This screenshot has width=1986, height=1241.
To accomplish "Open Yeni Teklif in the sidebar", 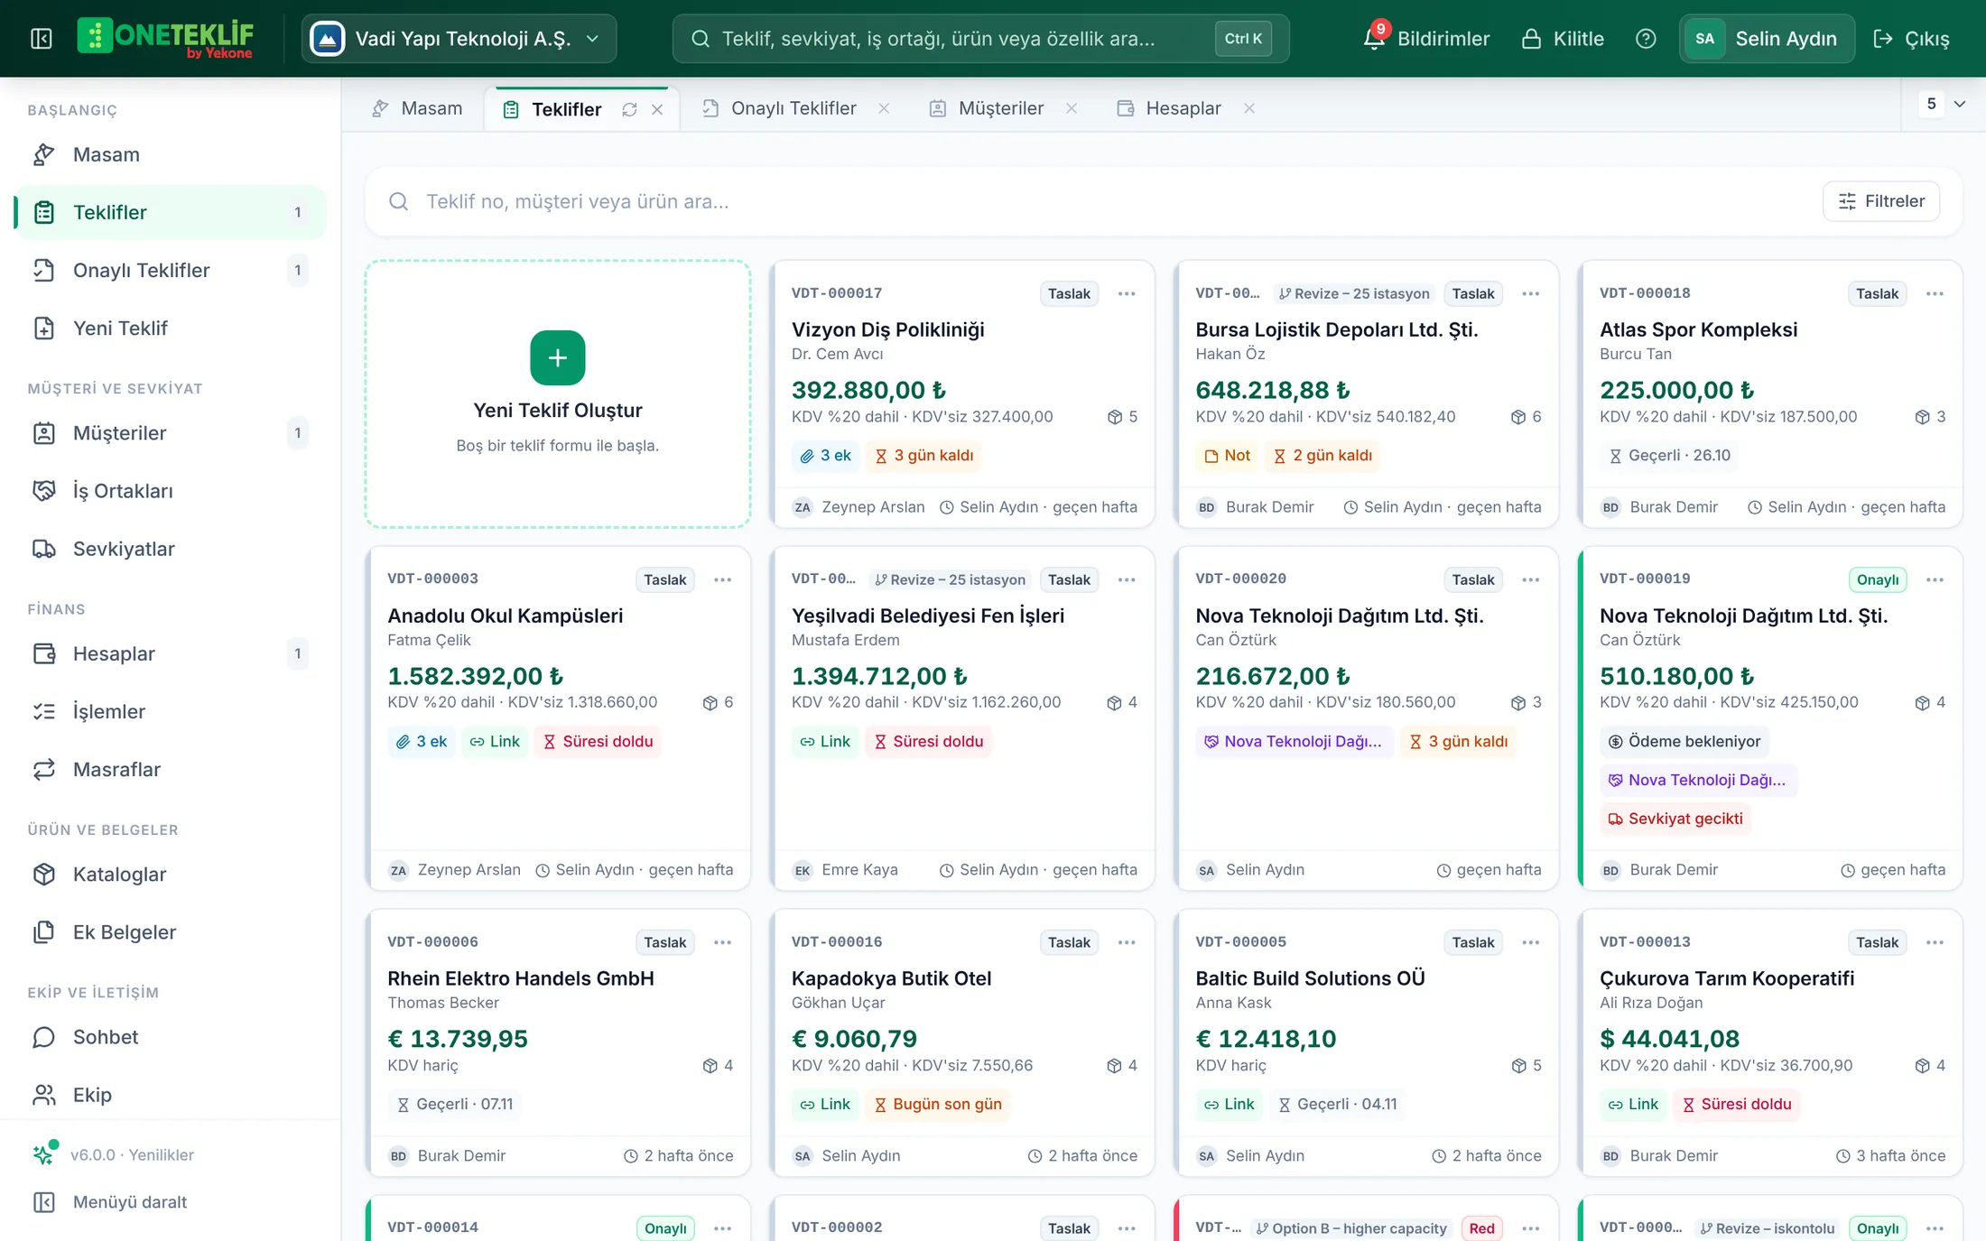I will tap(170, 328).
